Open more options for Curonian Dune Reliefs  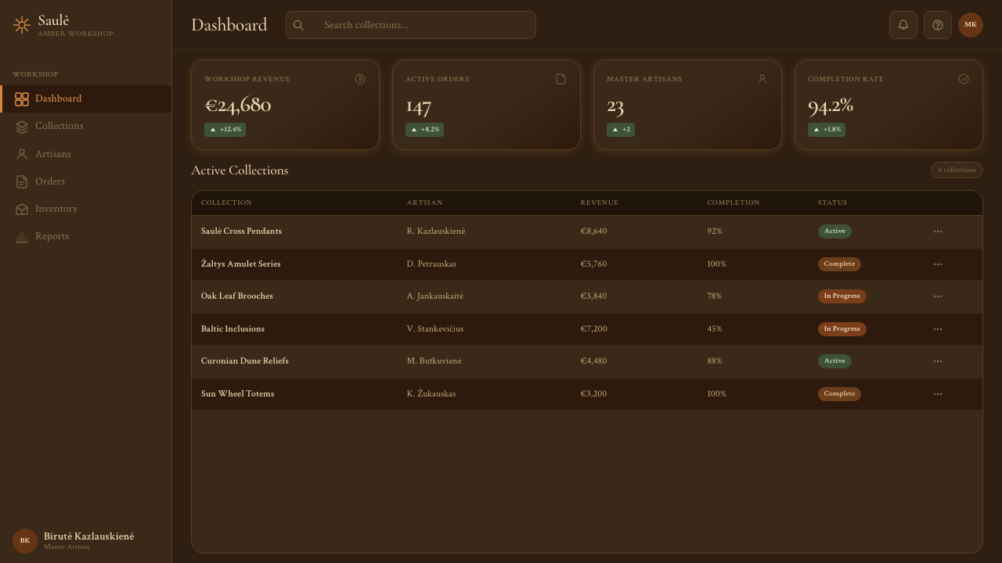pyautogui.click(x=938, y=361)
